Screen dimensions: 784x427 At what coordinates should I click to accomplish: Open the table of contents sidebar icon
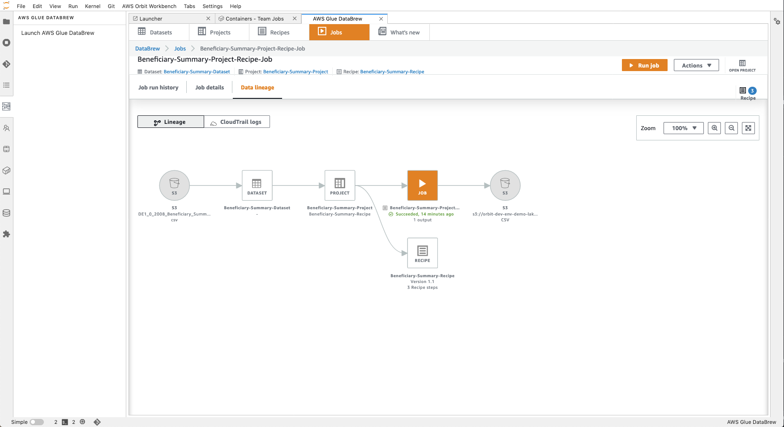[6, 85]
